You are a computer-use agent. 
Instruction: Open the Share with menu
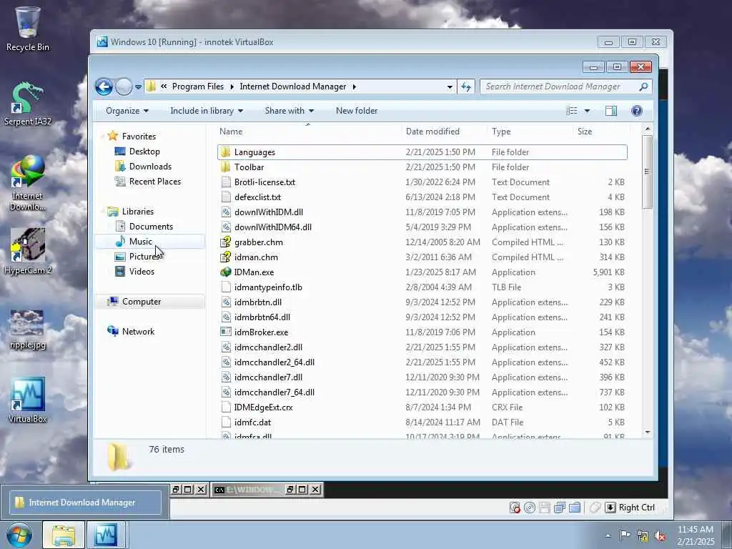(x=289, y=111)
